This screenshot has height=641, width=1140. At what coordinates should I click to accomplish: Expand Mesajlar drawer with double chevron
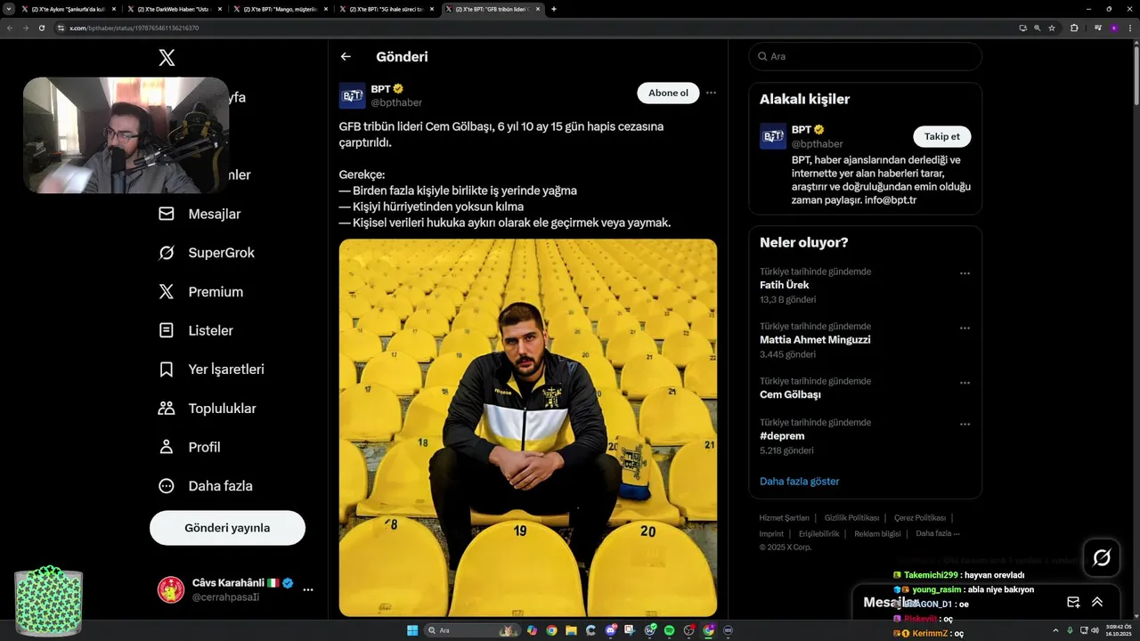[1097, 602]
